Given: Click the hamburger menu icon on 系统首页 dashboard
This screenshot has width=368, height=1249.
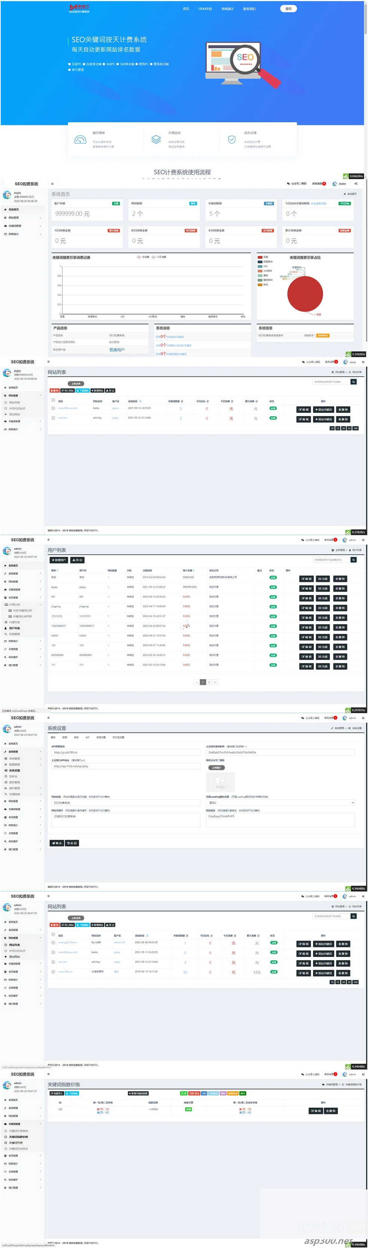Looking at the screenshot, I should coord(52,184).
